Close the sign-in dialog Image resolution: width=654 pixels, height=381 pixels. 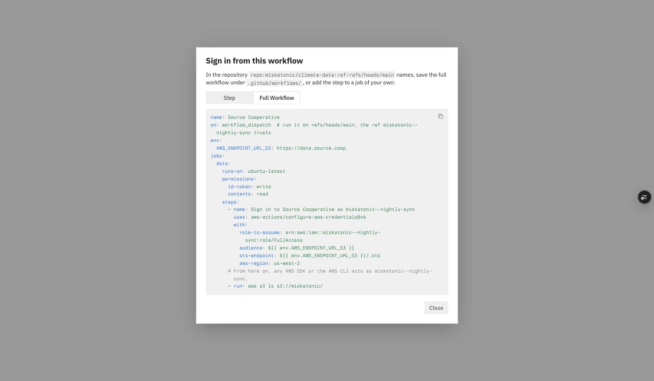coord(436,308)
